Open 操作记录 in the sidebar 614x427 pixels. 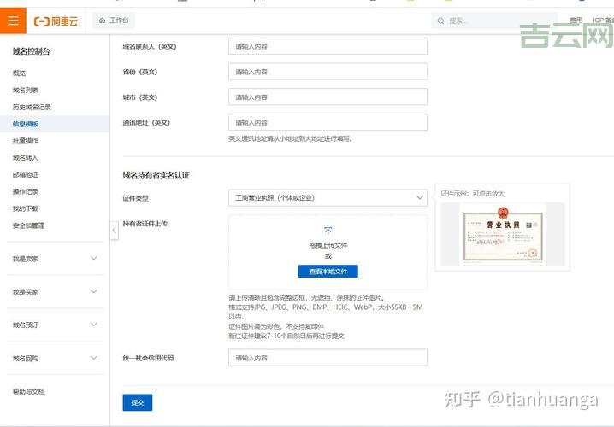click(x=26, y=191)
